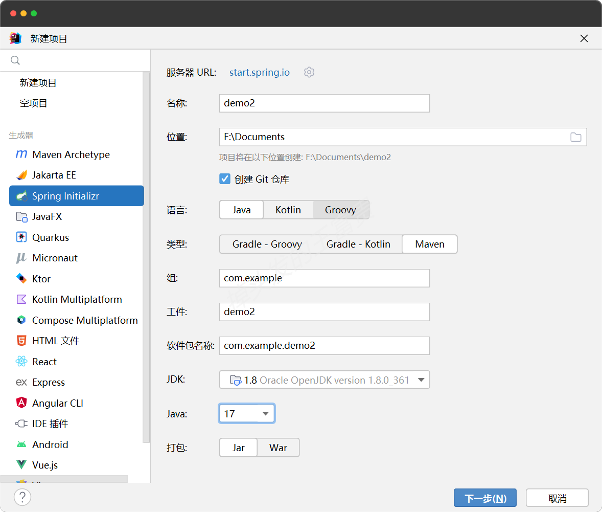602x512 pixels.
Task: Click the HTML5 file icon
Action: point(21,341)
